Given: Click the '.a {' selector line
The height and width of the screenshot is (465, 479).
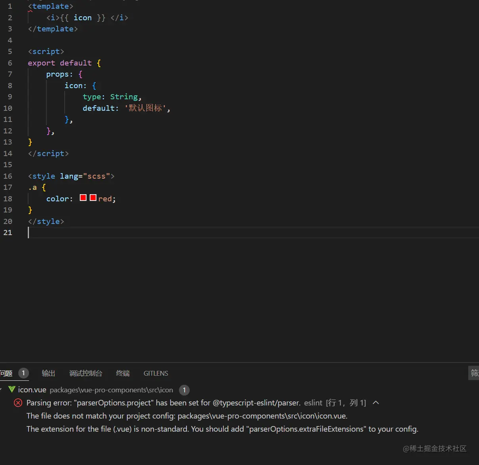Looking at the screenshot, I should (x=37, y=187).
